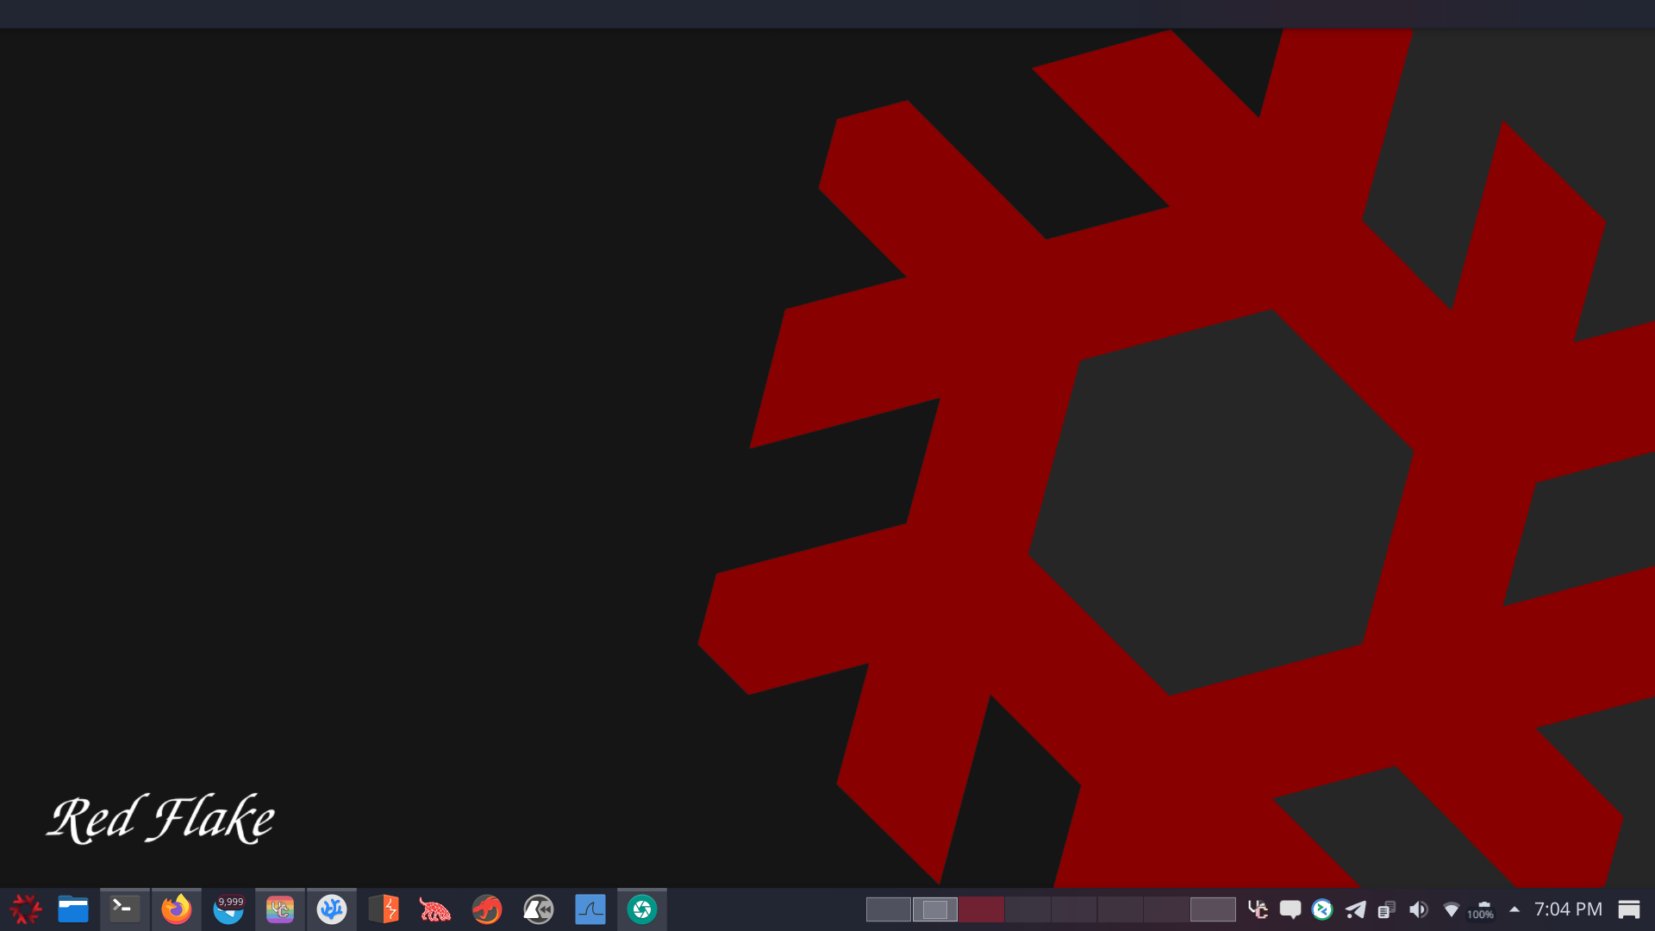Open Telegram with the 9,999 badge
1655x931 pixels.
pyautogui.click(x=228, y=910)
